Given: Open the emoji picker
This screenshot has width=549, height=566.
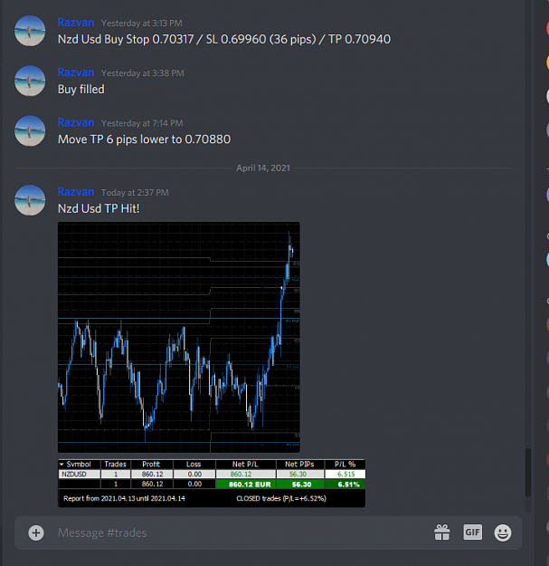Looking at the screenshot, I should pyautogui.click(x=503, y=532).
